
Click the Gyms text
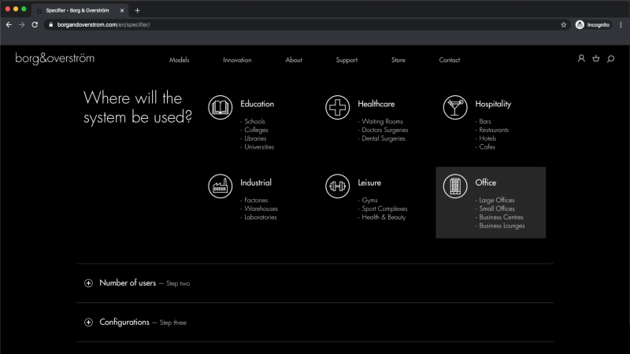click(x=369, y=200)
